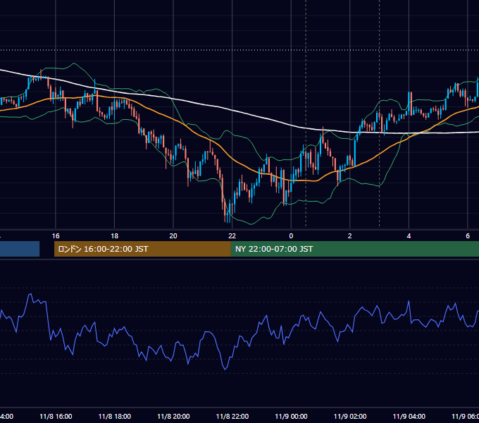Click the London 16:00-22:00 JST session bar

(142, 249)
